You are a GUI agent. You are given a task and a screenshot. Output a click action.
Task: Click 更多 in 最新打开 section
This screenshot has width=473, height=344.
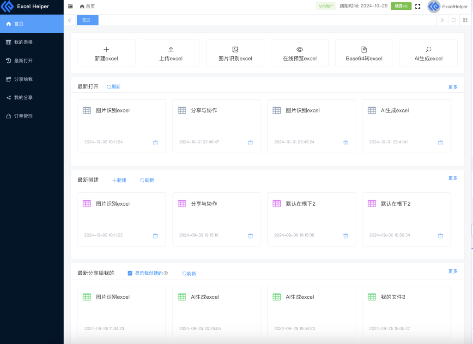click(453, 87)
